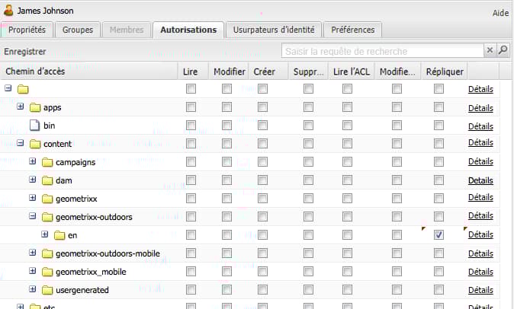Collapse the content node

pyautogui.click(x=21, y=143)
